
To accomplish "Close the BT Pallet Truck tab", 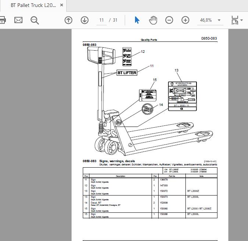I will pos(62,5).
